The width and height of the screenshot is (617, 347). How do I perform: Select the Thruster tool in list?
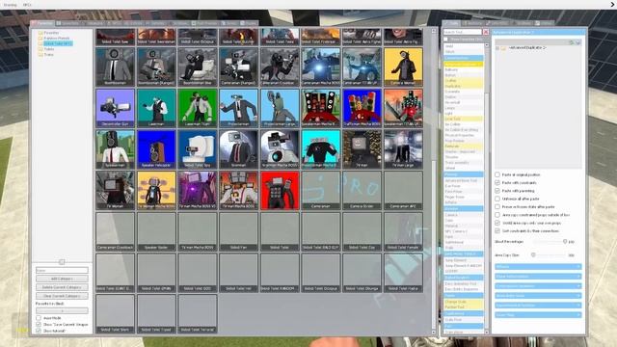click(x=463, y=157)
